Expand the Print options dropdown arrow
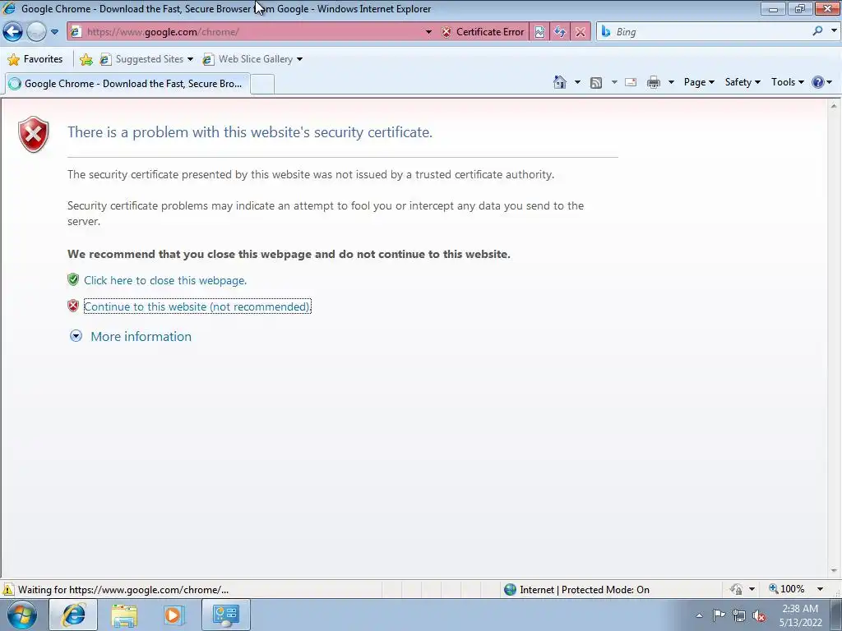Screen dimensions: 842x631 click(671, 82)
